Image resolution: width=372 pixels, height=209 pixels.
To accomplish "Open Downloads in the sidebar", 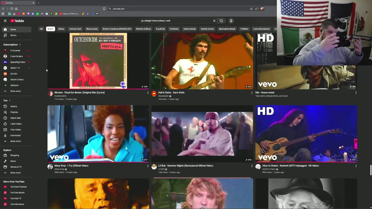I will pyautogui.click(x=16, y=135).
